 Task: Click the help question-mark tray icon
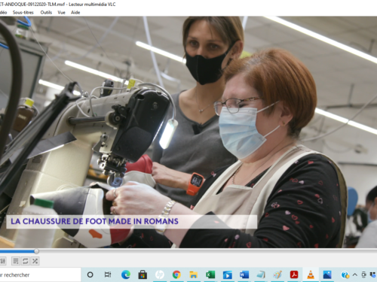(345, 275)
